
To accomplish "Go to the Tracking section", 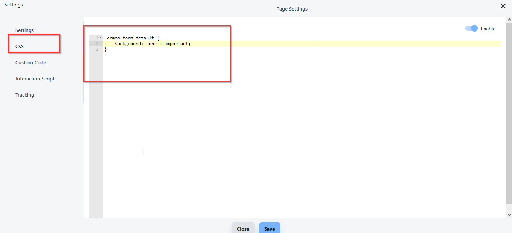I will point(25,95).
